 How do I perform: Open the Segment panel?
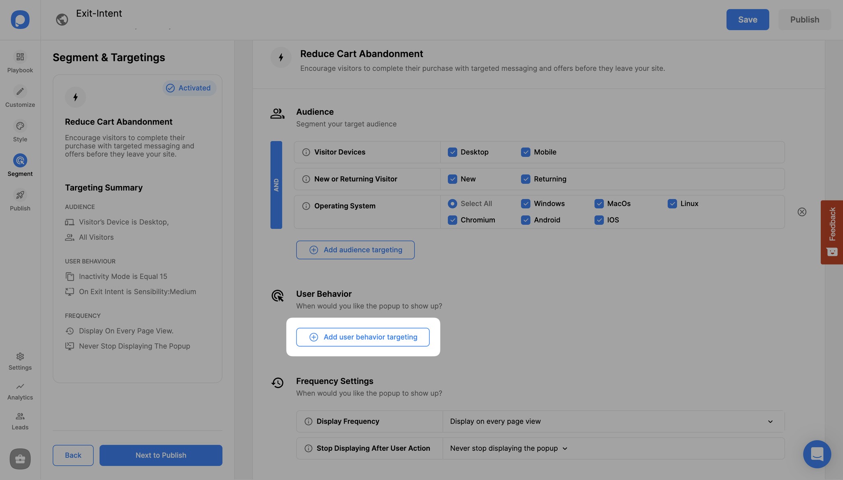point(20,165)
